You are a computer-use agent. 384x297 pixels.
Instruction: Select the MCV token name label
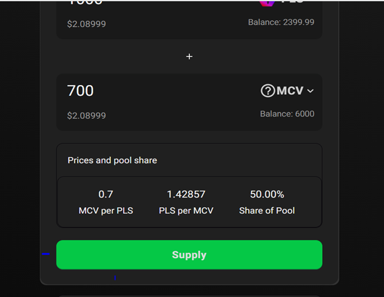[290, 90]
